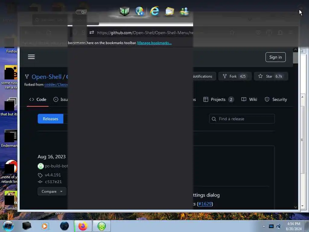
Task: Click the GitHub page scrollbar thumb
Action: [295, 58]
